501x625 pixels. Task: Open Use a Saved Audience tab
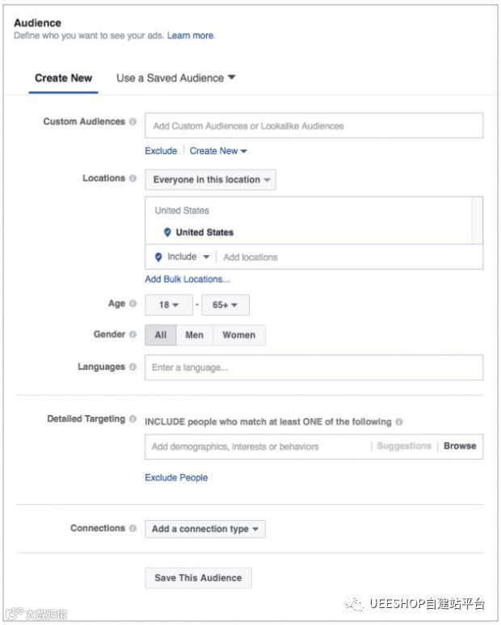[x=175, y=78]
